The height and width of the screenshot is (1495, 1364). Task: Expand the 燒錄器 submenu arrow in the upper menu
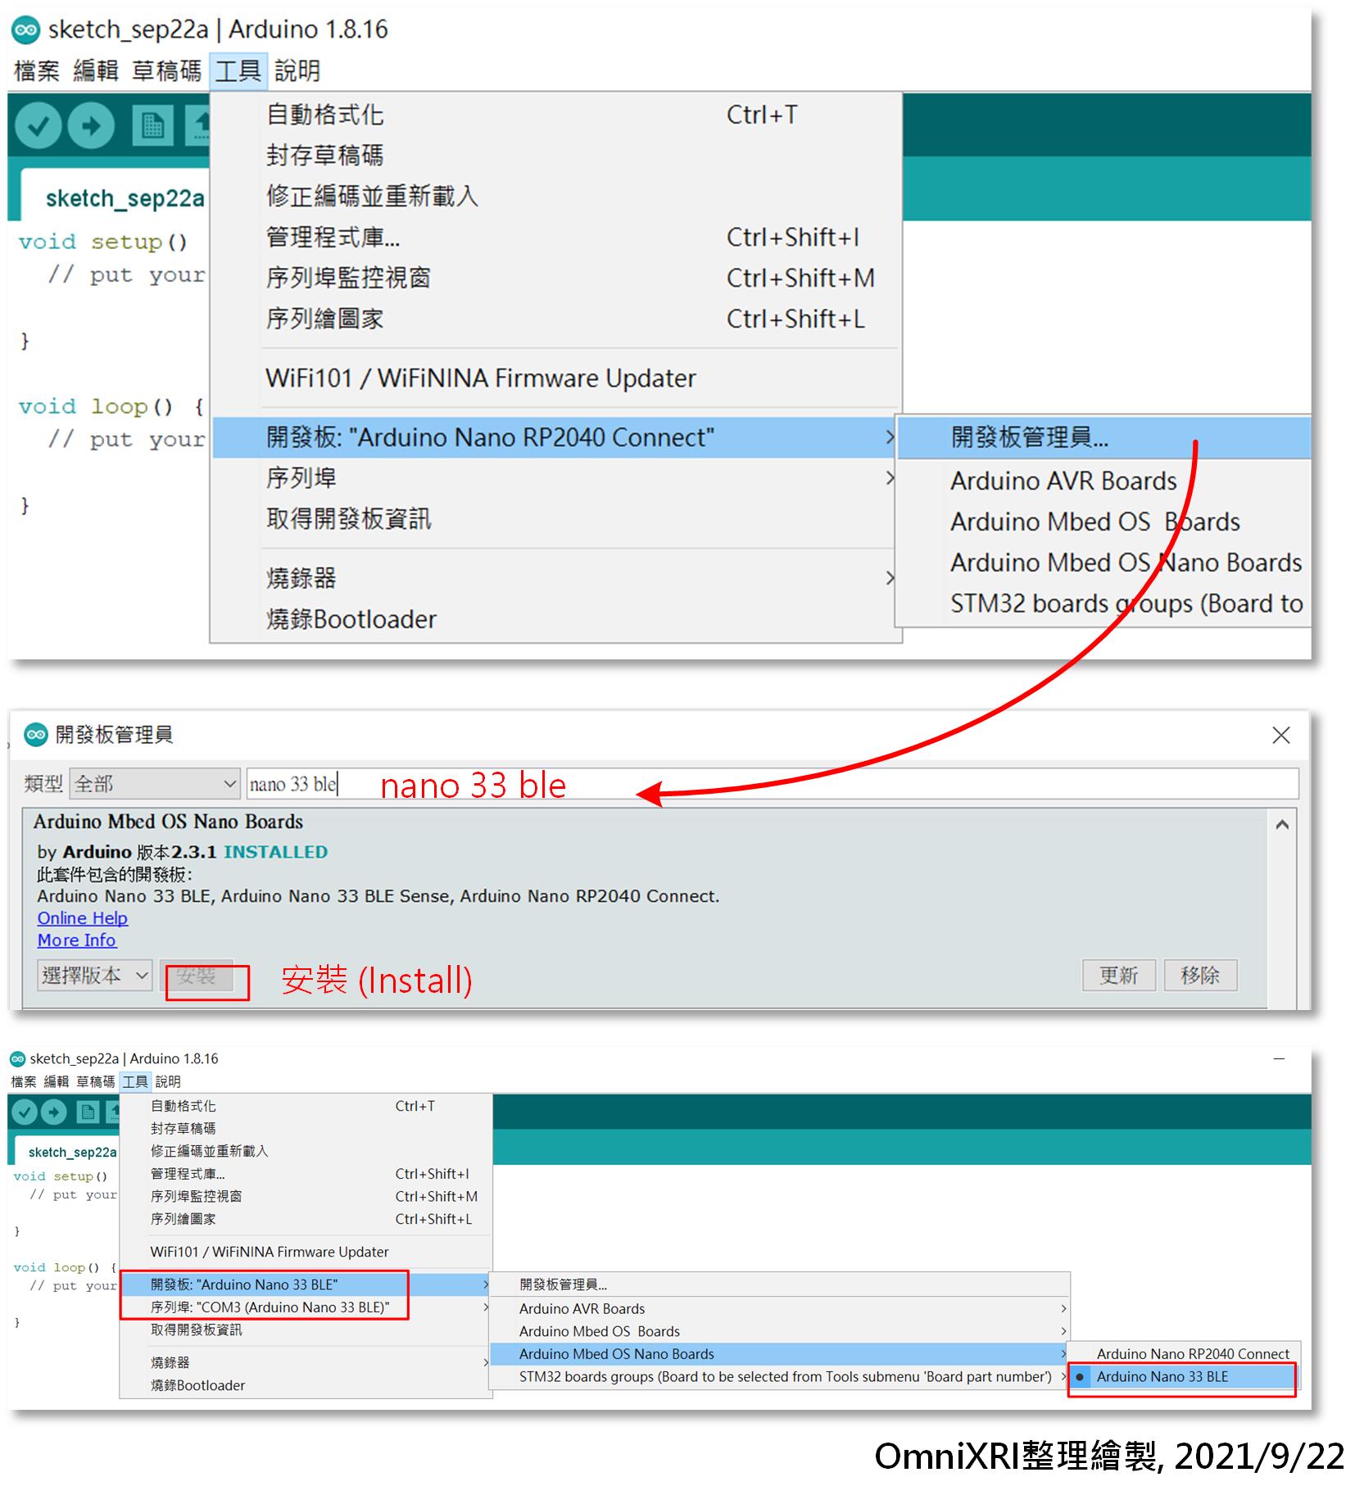tap(890, 578)
